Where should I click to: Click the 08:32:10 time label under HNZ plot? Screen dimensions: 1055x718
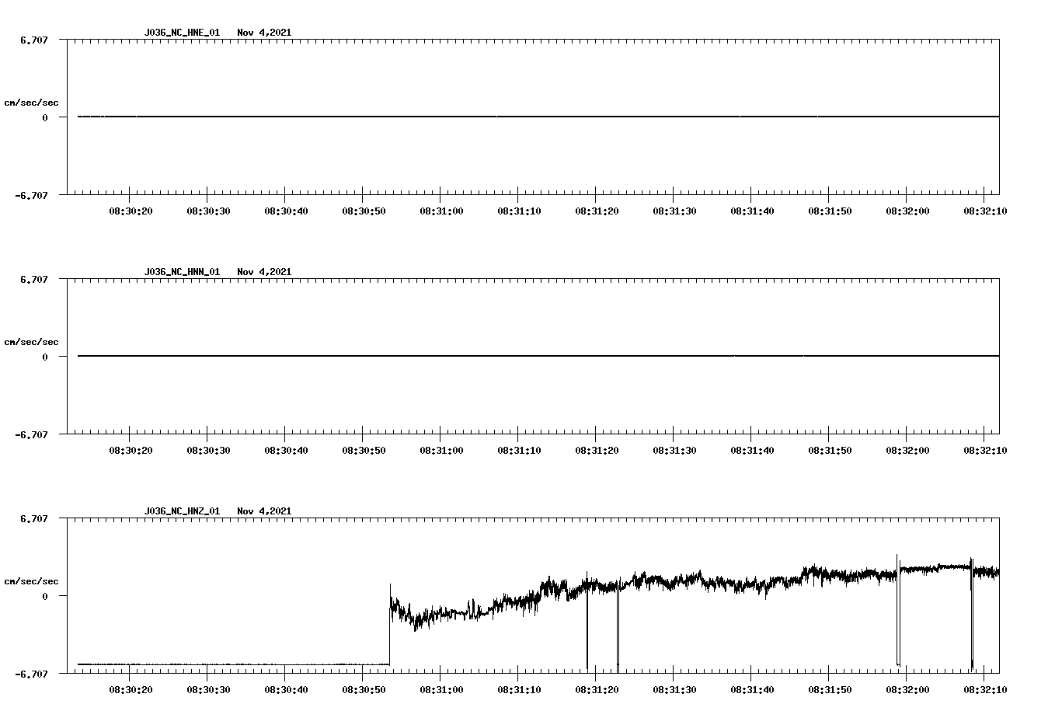(985, 689)
